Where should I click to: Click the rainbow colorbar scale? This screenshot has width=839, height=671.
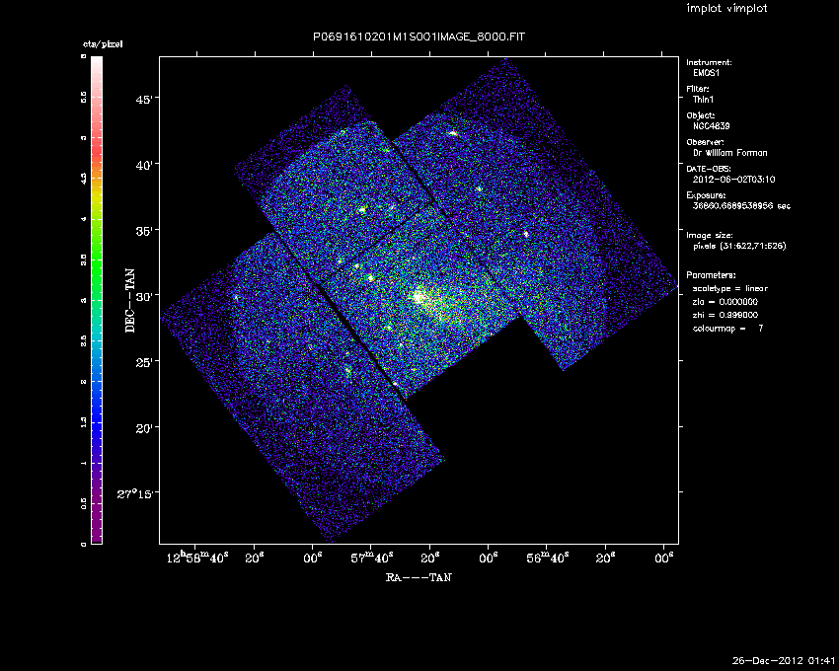pyautogui.click(x=97, y=300)
